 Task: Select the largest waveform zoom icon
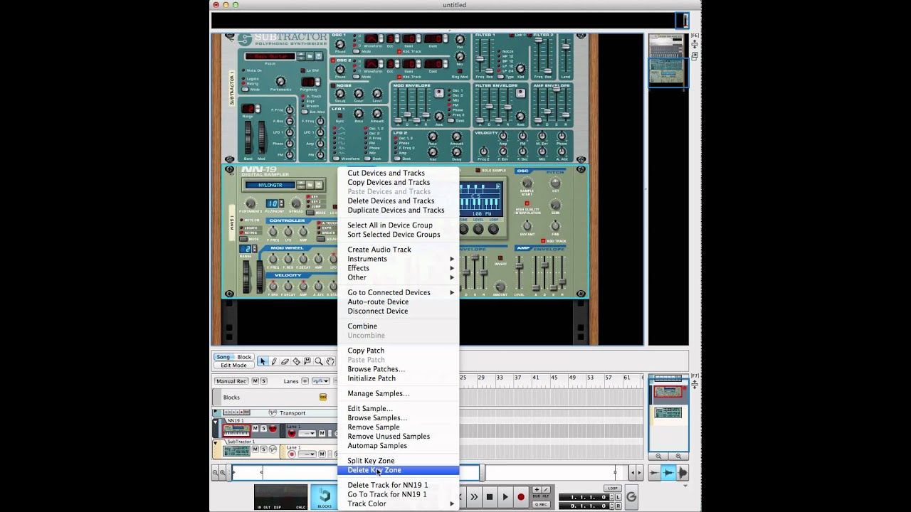coord(682,473)
